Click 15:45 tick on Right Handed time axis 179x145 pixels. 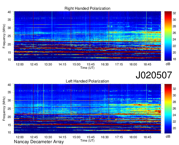[91, 64]
